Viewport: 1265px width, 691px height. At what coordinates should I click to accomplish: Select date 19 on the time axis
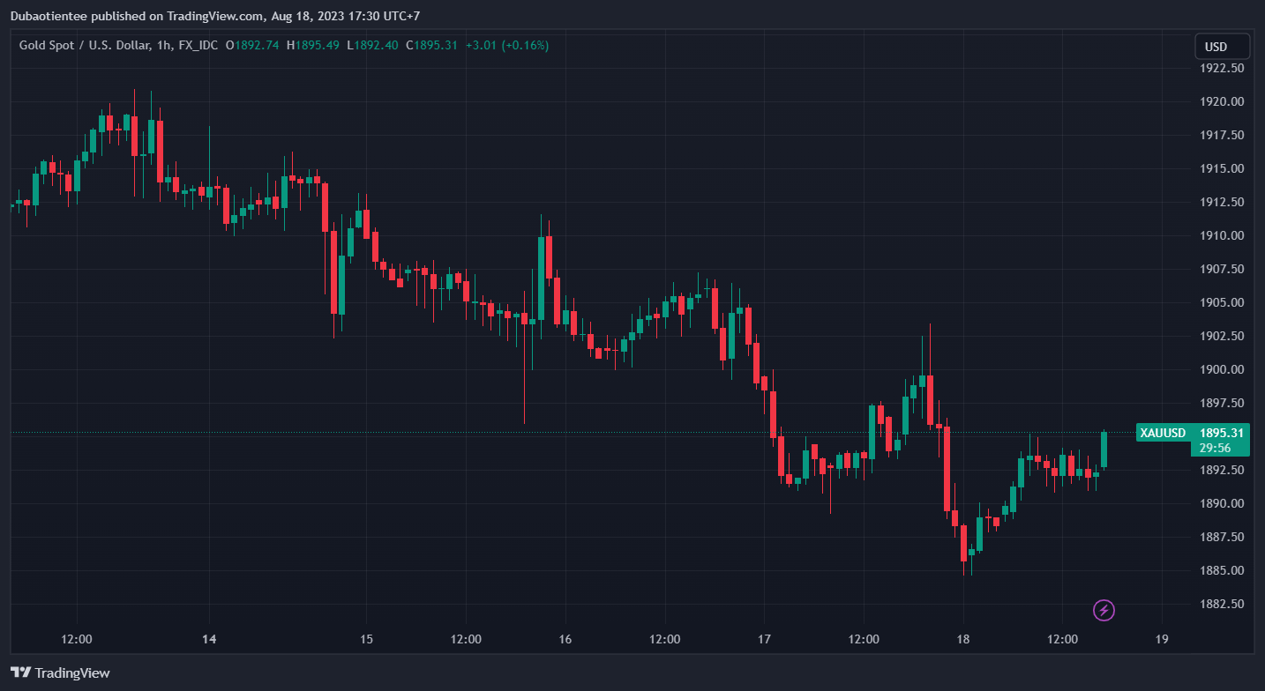(x=1162, y=639)
